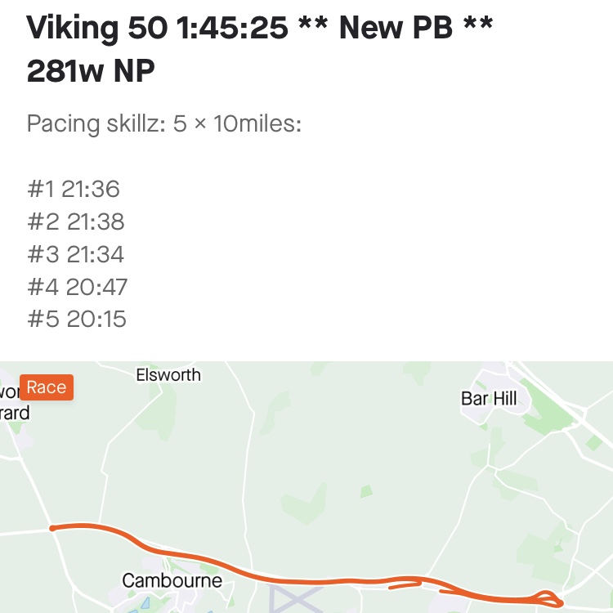Select the Cambourne town label on map
The width and height of the screenshot is (613, 613).
(172, 580)
